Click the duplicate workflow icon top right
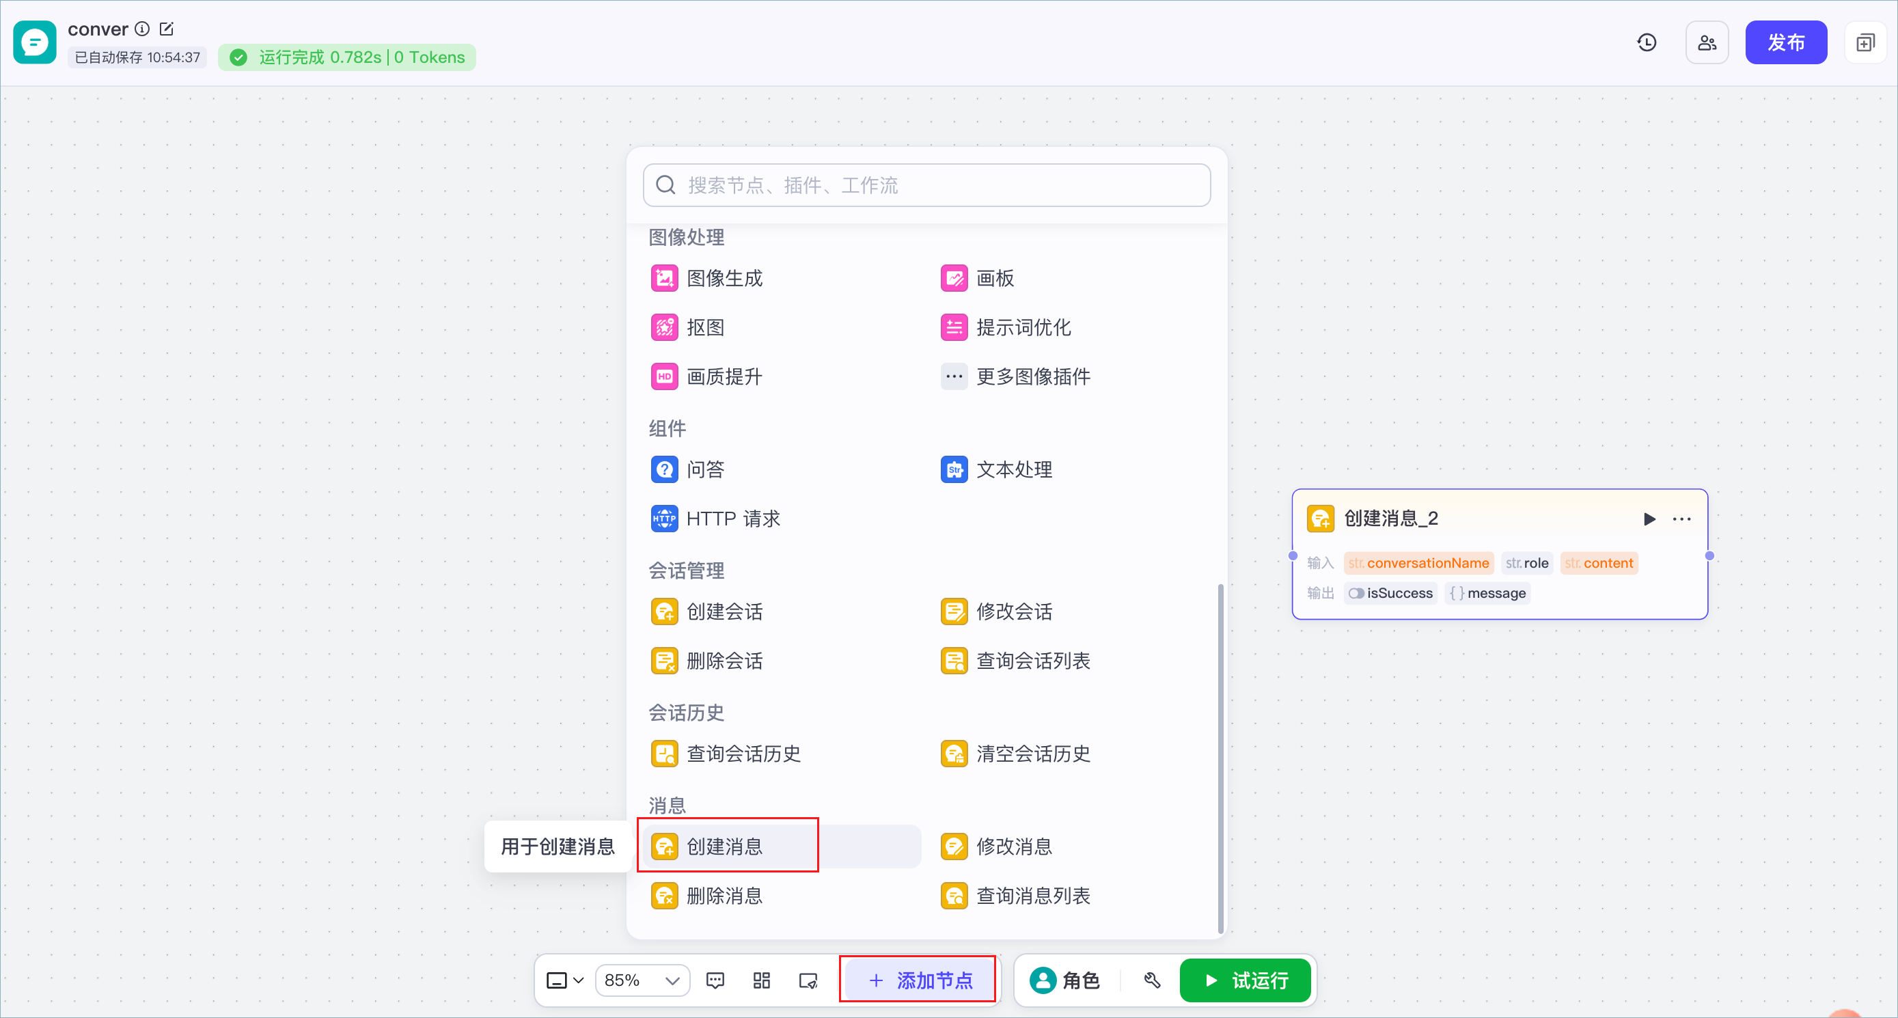The width and height of the screenshot is (1898, 1018). (x=1865, y=43)
